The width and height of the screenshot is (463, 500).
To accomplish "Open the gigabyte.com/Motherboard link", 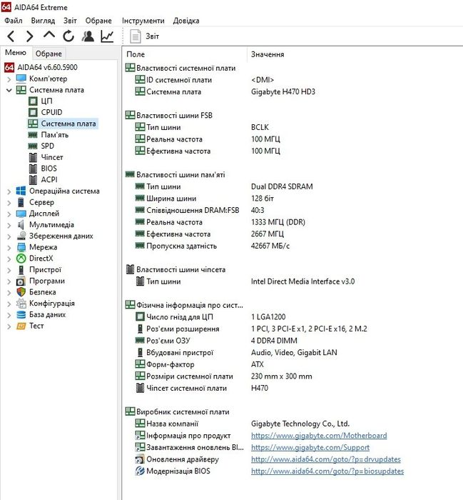I will pyautogui.click(x=319, y=436).
